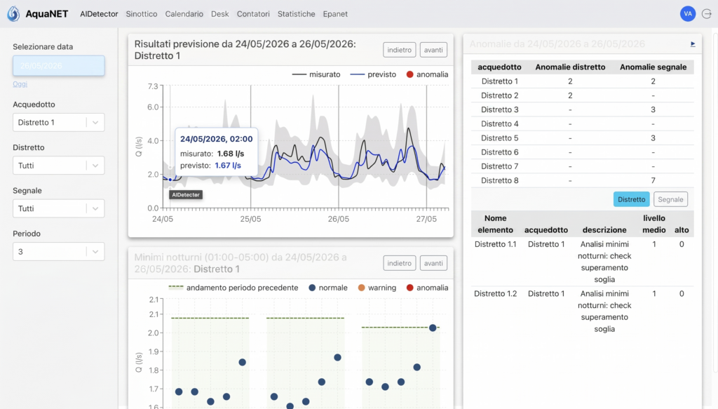Open the Calendario menu item
This screenshot has height=409, width=718.
pyautogui.click(x=184, y=14)
